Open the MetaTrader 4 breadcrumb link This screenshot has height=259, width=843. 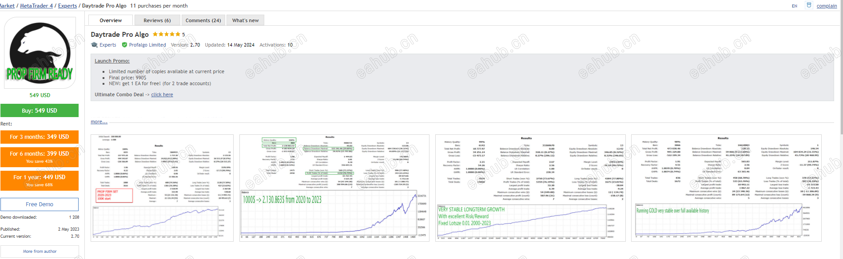click(x=36, y=6)
